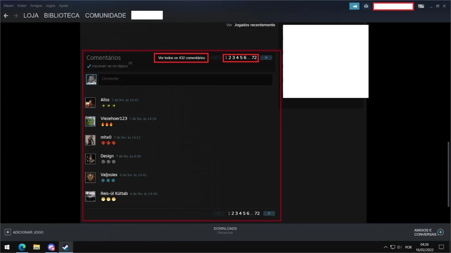Image resolution: width=451 pixels, height=253 pixels.
Task: Launch Microsoft Edge from the taskbar
Action: (x=22, y=247)
